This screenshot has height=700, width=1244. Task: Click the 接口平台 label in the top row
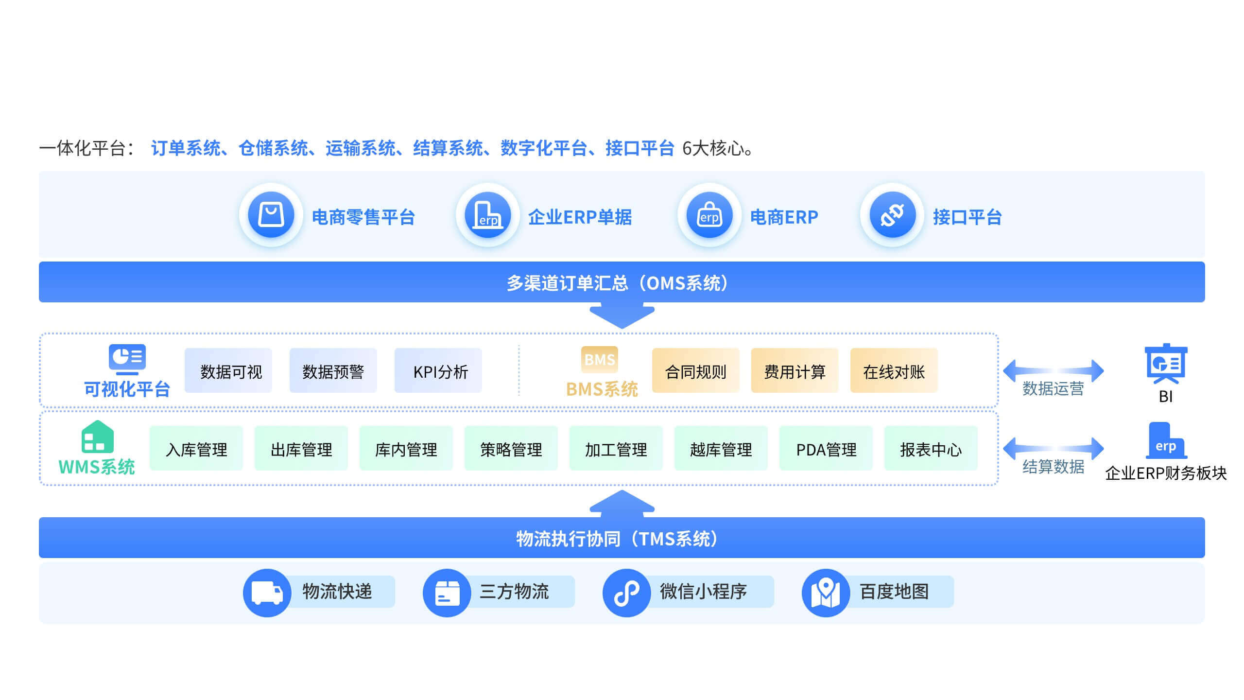968,217
